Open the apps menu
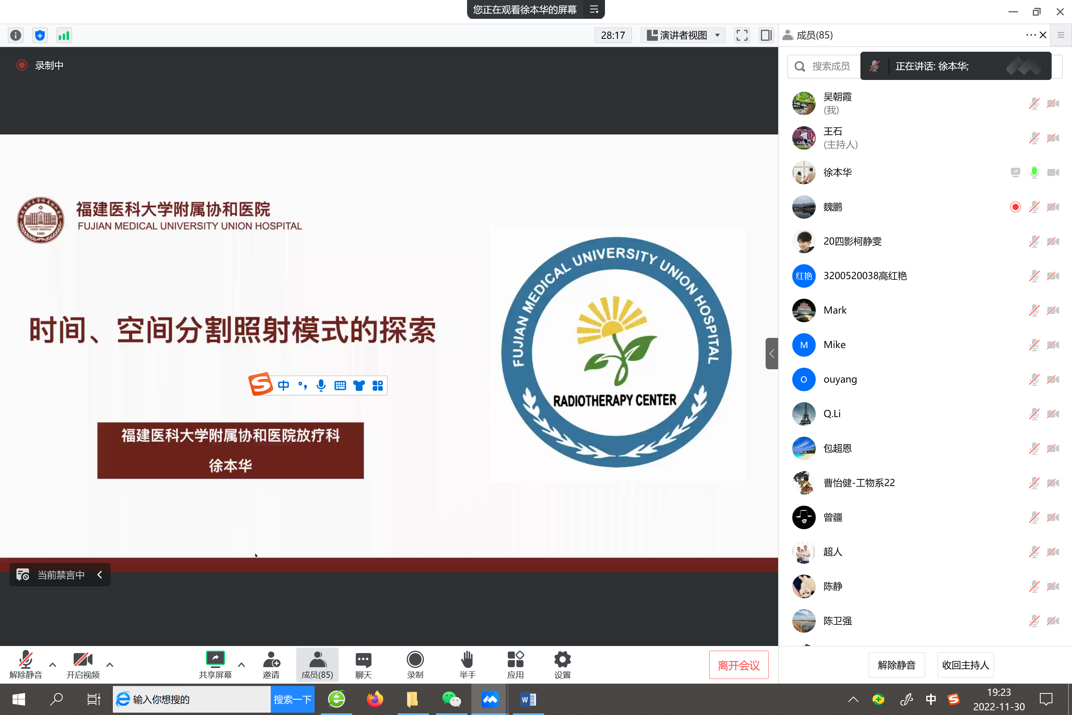The width and height of the screenshot is (1072, 715). (x=516, y=664)
